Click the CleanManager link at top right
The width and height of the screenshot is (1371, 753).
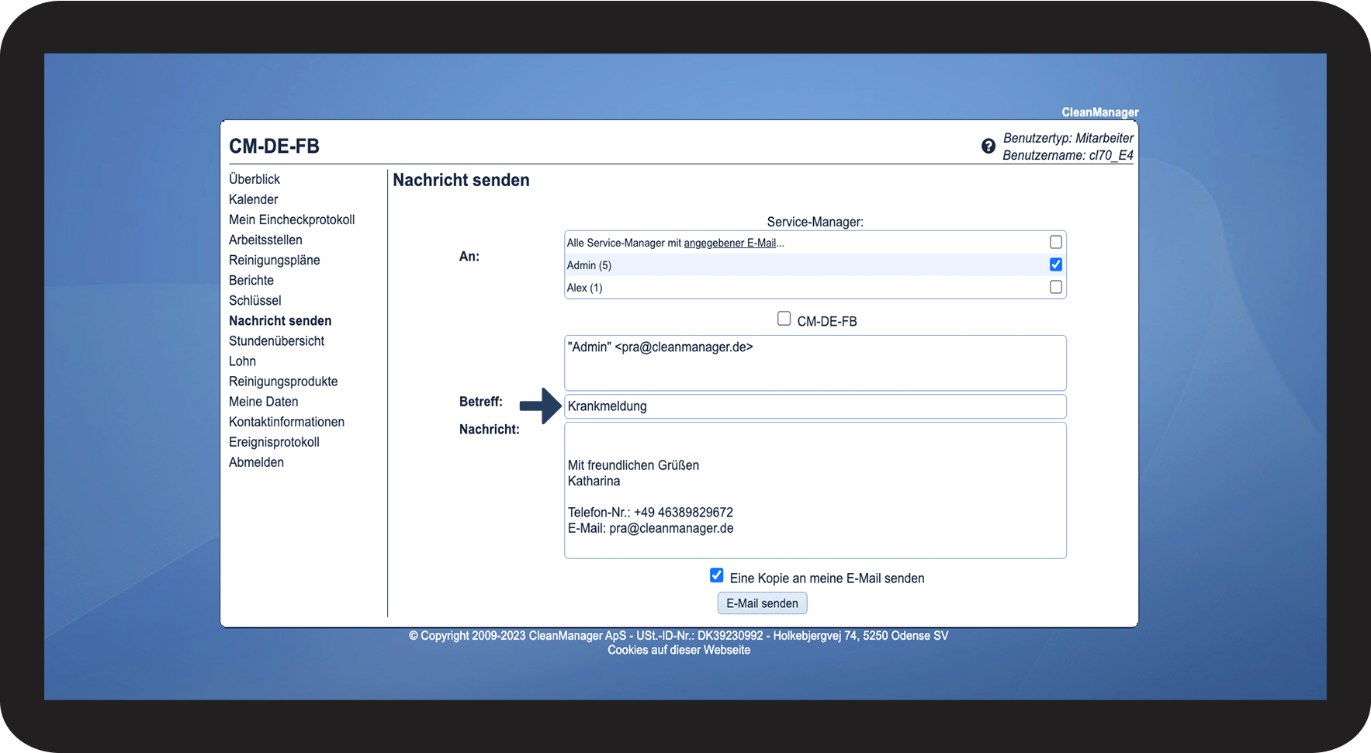click(x=1100, y=112)
